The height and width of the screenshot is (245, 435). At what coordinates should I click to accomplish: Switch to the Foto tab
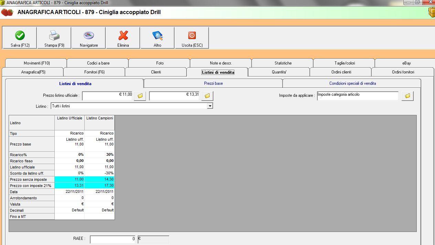[x=160, y=63]
